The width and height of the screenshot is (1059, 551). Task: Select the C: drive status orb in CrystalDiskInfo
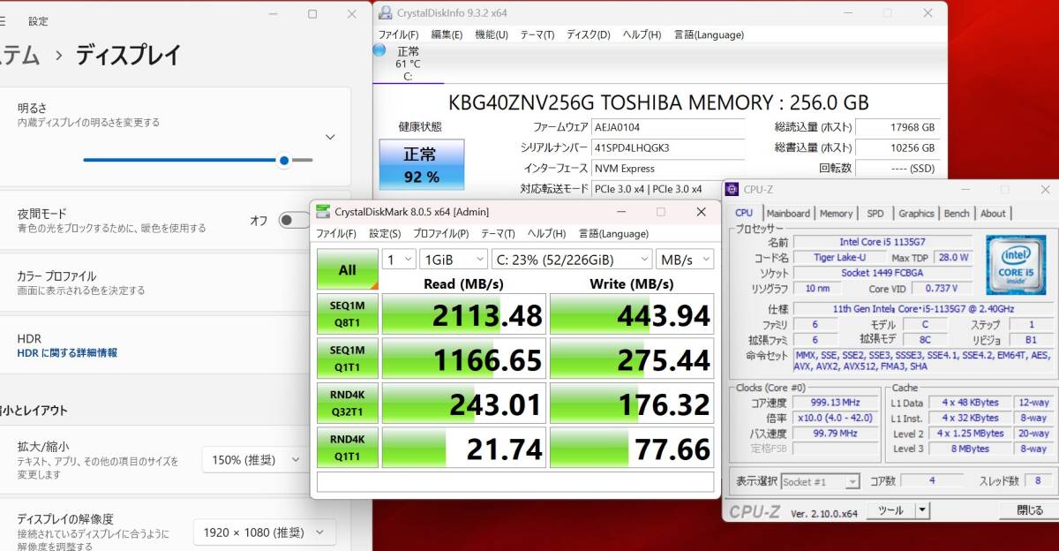[x=379, y=50]
